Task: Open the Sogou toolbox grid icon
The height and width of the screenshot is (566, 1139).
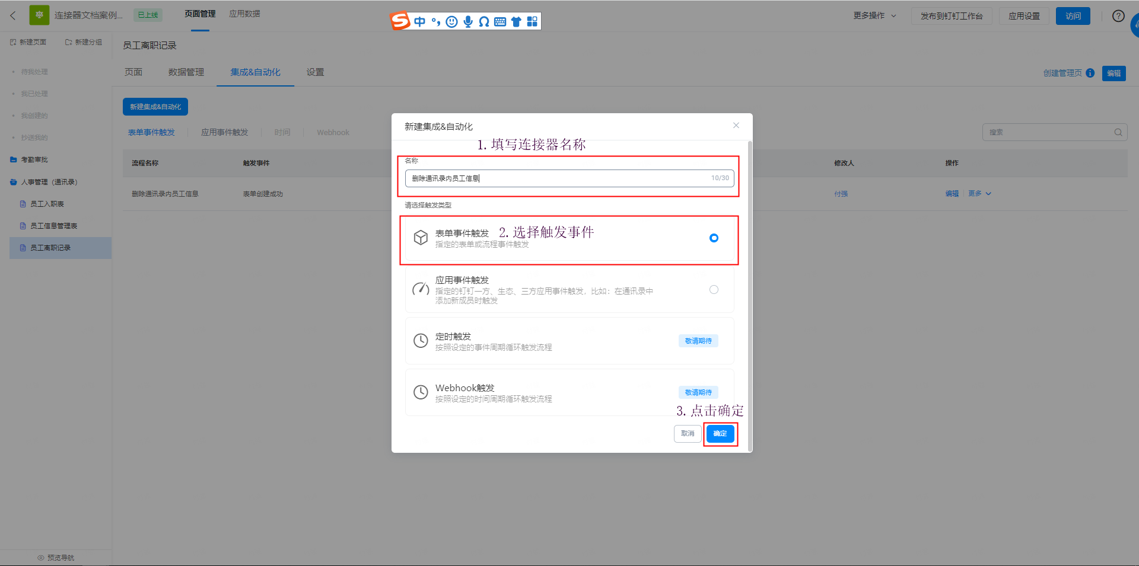Action: click(x=532, y=22)
